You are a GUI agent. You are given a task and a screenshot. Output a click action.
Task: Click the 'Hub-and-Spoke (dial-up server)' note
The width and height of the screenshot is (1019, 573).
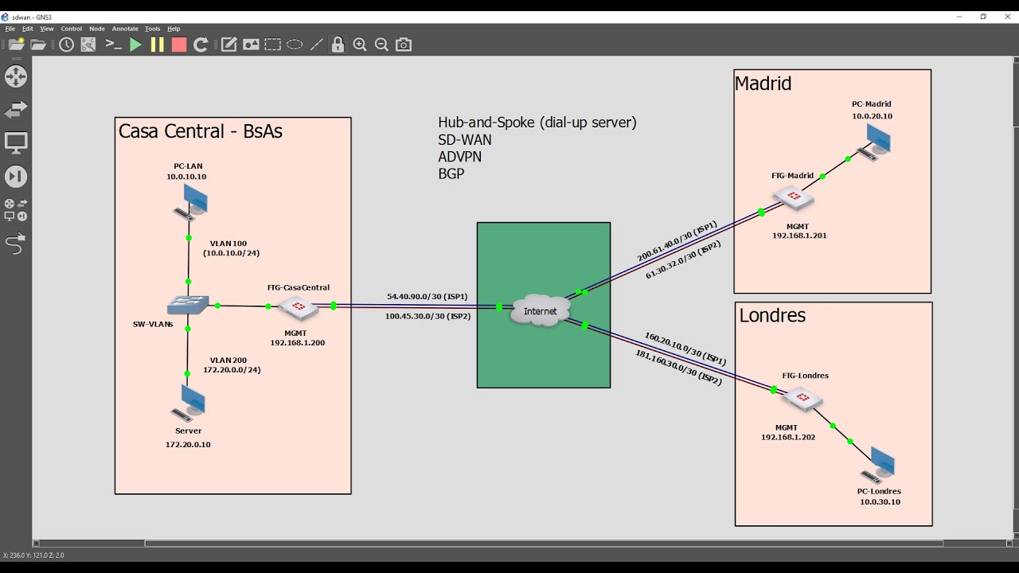[537, 123]
